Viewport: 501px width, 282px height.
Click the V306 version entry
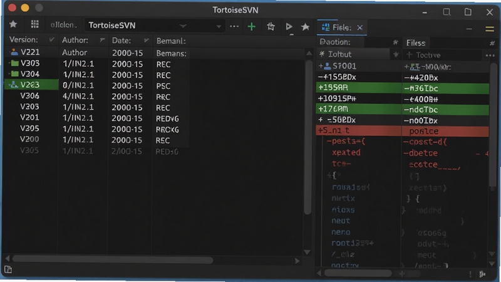tap(29, 96)
